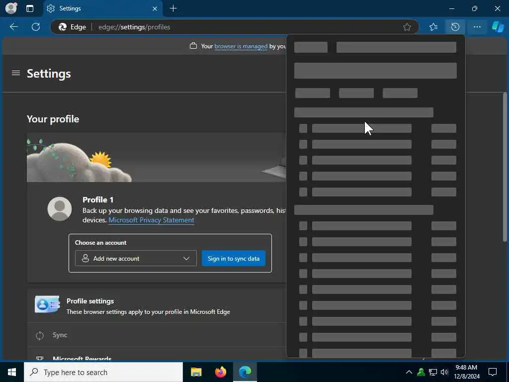The width and height of the screenshot is (509, 382).
Task: Click the network tray icon
Action: click(x=433, y=372)
